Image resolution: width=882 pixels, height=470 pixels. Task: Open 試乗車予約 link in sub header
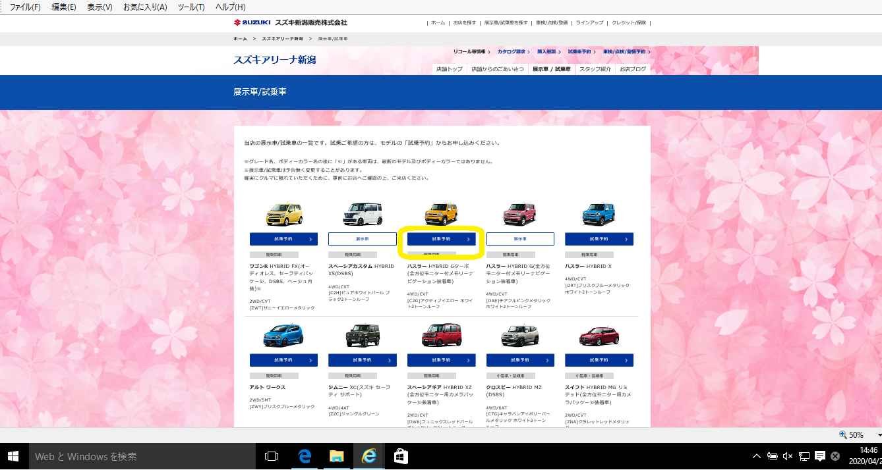[581, 51]
